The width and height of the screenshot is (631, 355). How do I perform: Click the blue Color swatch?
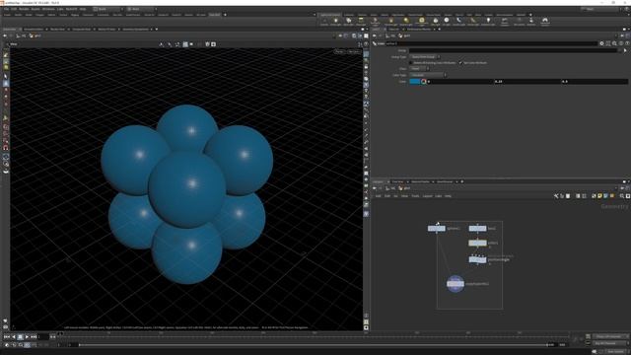pyautogui.click(x=415, y=81)
